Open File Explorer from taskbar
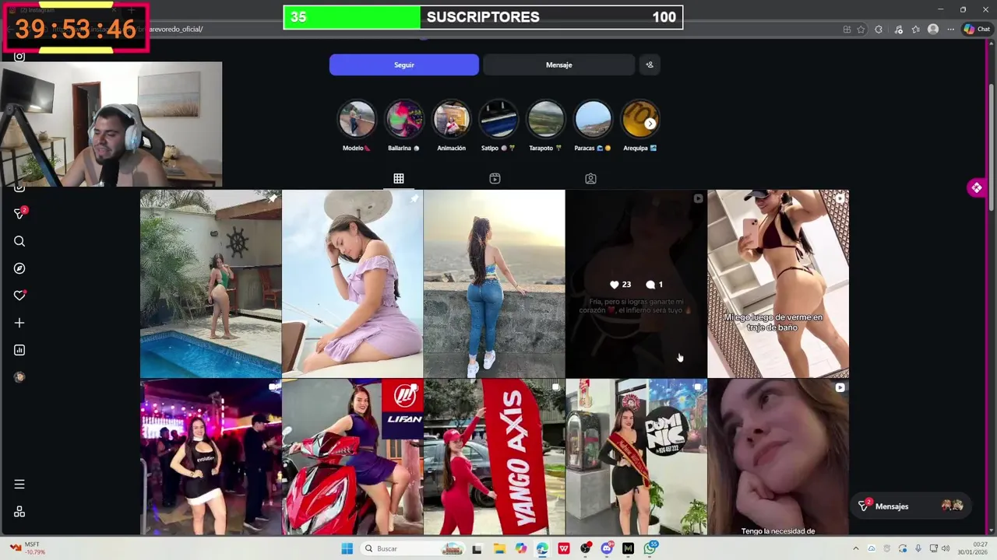This screenshot has height=560, width=997. point(499,548)
